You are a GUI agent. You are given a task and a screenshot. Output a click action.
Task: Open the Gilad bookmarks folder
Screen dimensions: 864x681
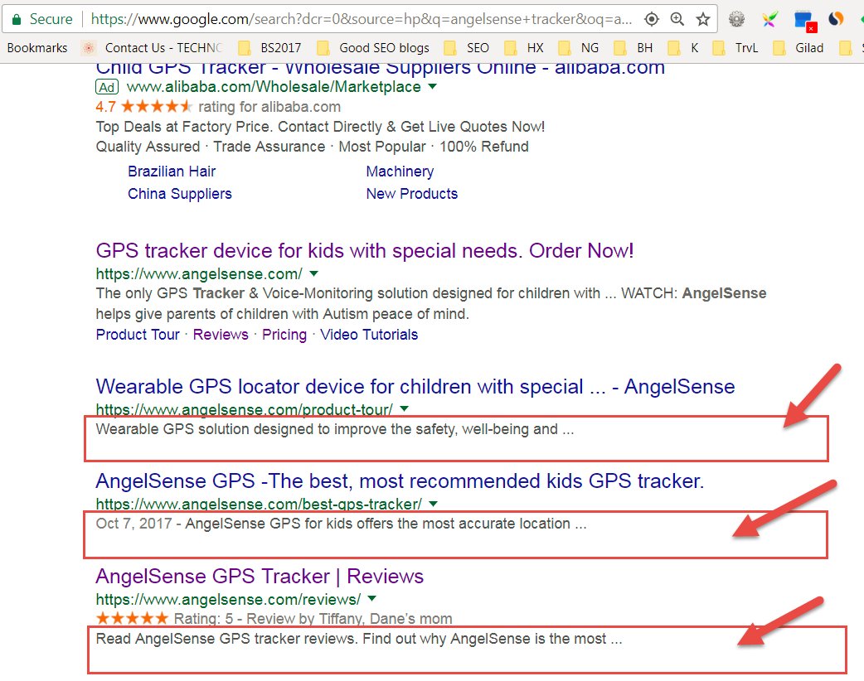pos(798,48)
